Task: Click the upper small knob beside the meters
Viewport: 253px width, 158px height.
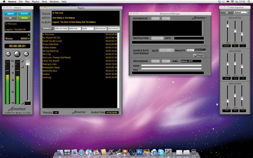Action: click(x=22, y=61)
